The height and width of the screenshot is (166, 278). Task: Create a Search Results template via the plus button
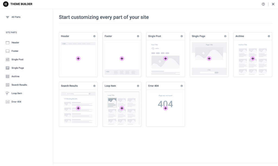78,108
